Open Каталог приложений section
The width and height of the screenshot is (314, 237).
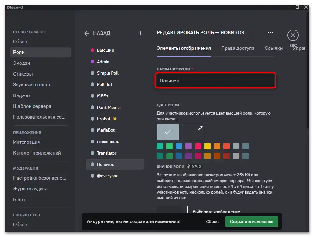(x=40, y=153)
